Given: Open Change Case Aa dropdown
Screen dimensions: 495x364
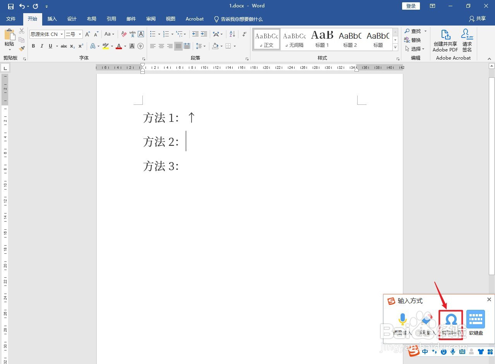Looking at the screenshot, I should (x=110, y=34).
